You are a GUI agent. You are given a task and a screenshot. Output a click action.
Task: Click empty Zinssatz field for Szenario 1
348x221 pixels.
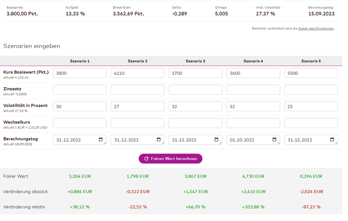[x=79, y=90]
